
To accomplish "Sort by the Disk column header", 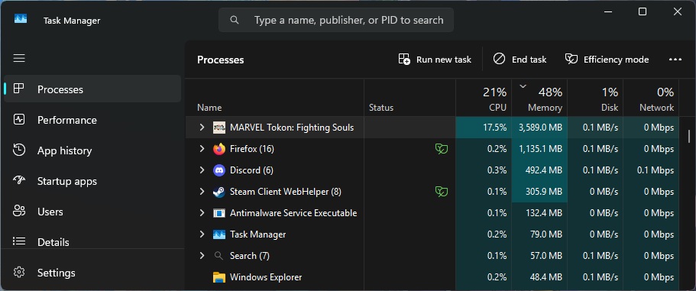I will pyautogui.click(x=595, y=98).
